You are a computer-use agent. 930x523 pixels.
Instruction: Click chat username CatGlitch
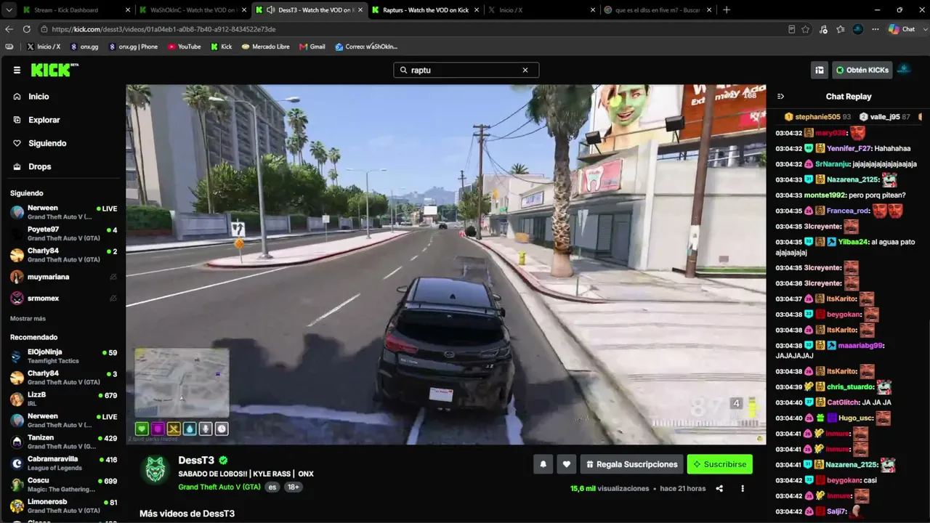(843, 402)
